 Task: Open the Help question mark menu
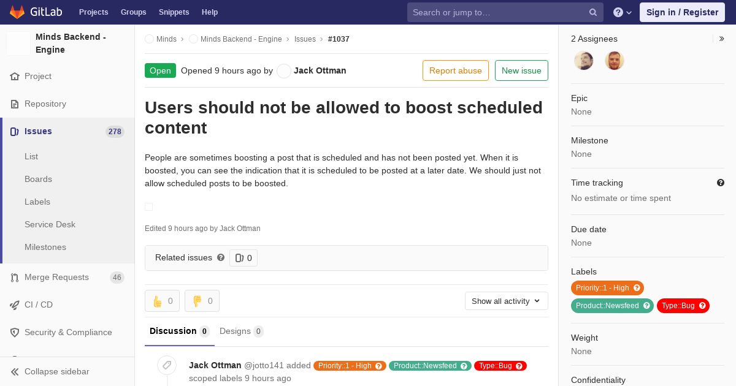click(623, 12)
